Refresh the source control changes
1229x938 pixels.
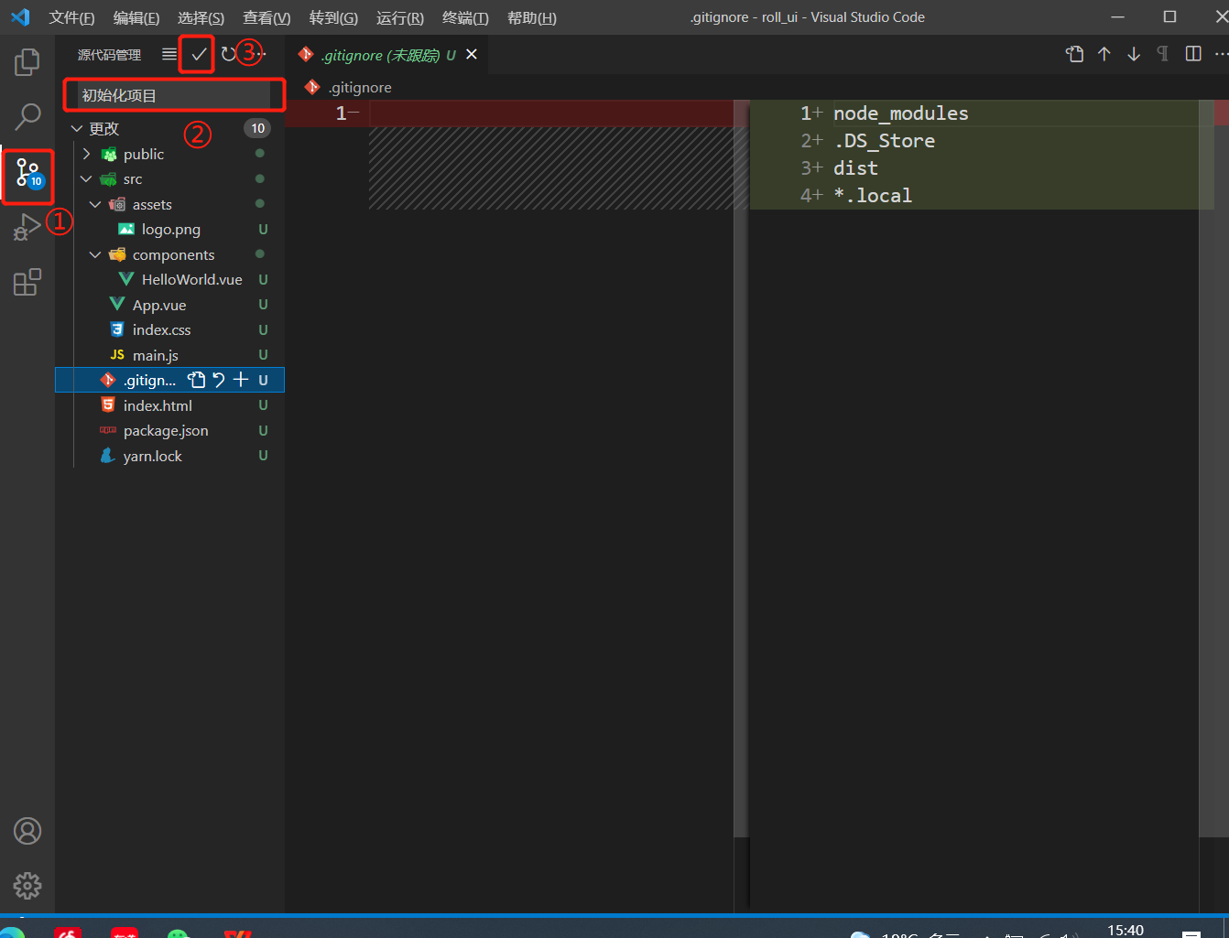[x=228, y=55]
